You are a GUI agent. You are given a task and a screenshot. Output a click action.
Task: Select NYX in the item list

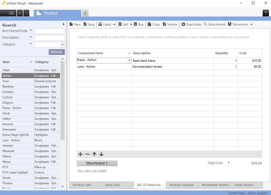31,167
